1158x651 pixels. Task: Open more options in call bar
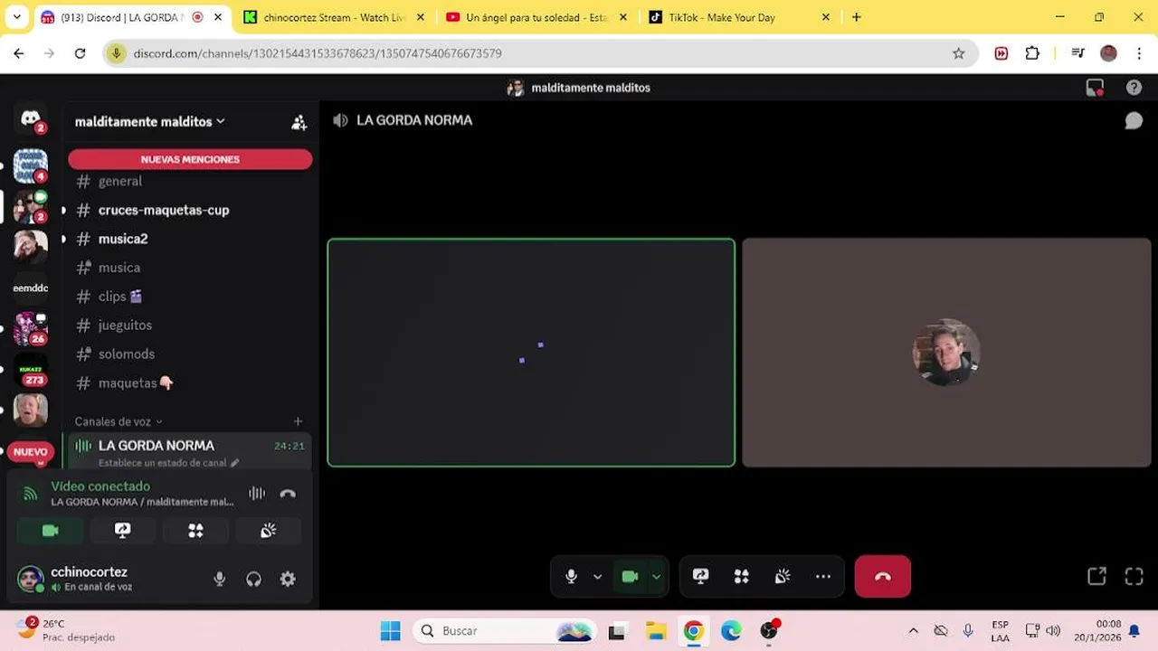[822, 576]
